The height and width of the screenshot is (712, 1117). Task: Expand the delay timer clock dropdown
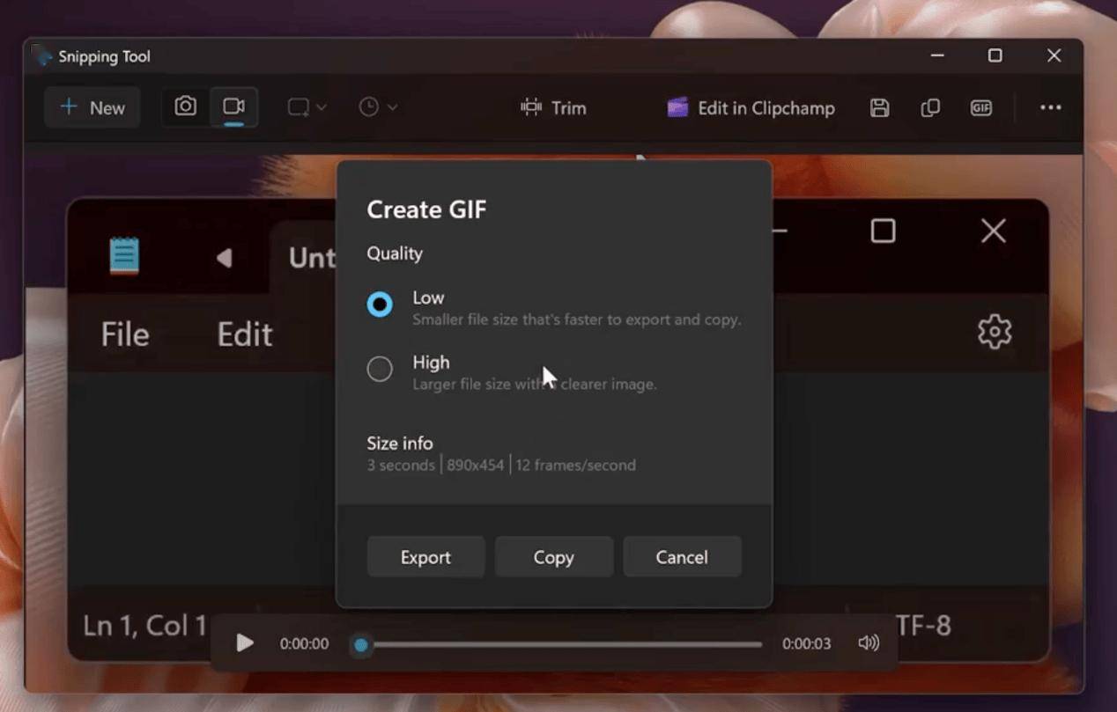378,107
